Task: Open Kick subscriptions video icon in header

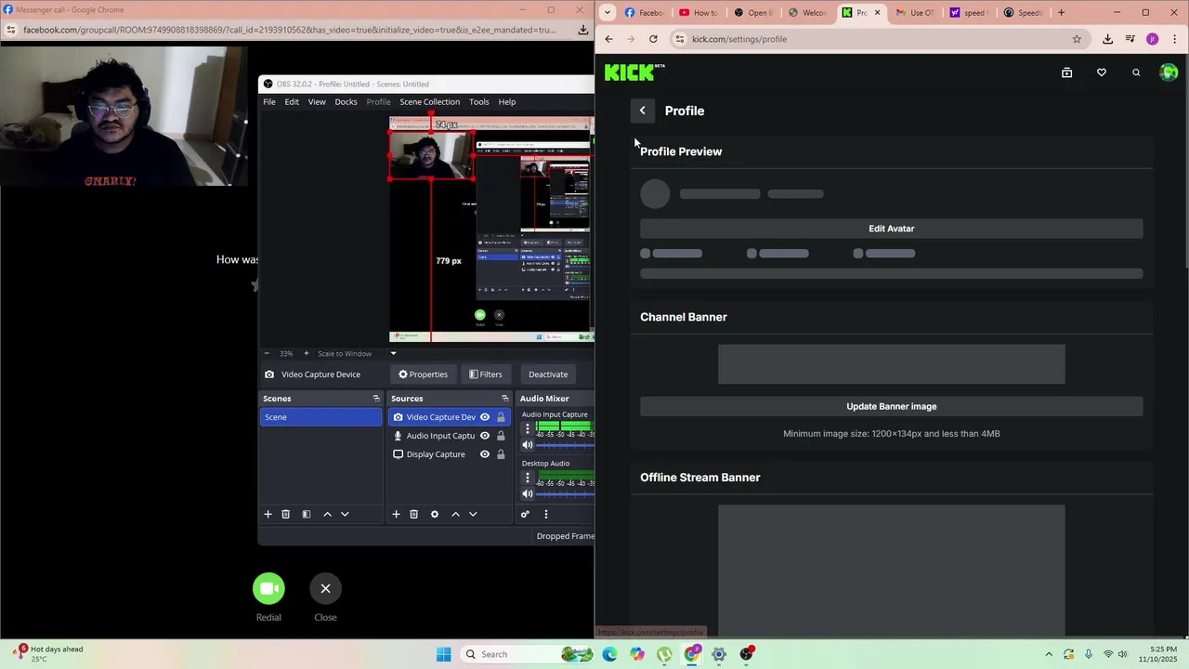Action: (1066, 72)
